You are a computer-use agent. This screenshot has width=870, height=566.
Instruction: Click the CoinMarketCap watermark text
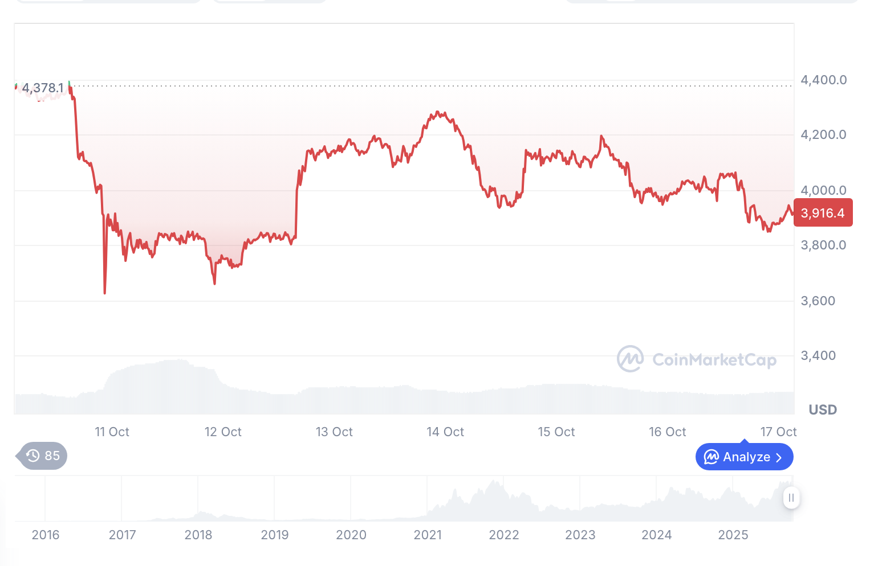pos(714,360)
